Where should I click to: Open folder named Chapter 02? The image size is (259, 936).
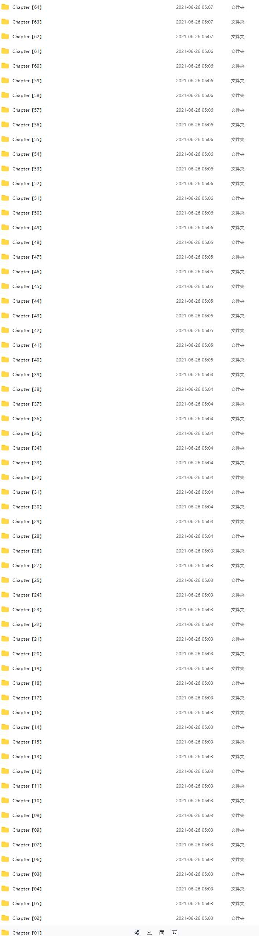[x=27, y=918]
